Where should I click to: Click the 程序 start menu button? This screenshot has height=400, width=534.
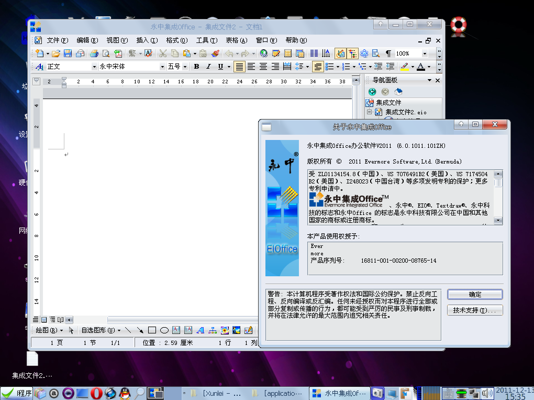pos(16,393)
